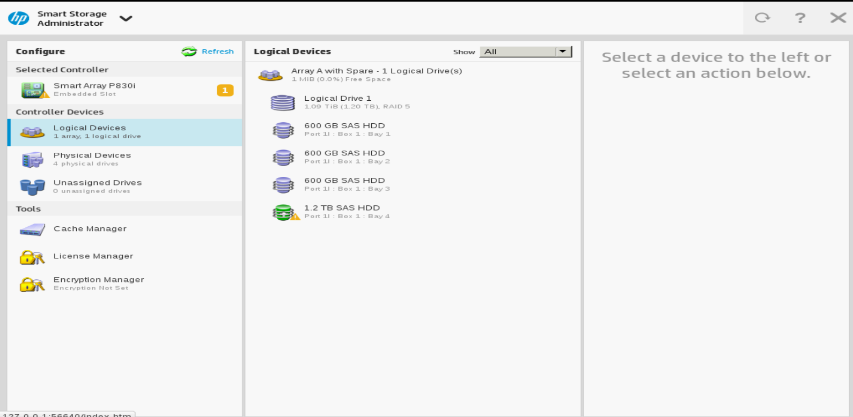853x417 pixels.
Task: Open the License Manager tool
Action: coord(125,257)
